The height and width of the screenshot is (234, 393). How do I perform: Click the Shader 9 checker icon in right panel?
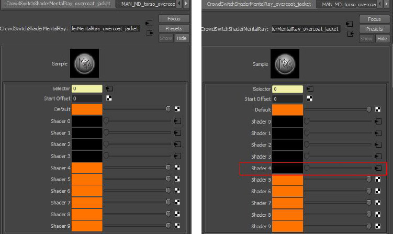[378, 226]
